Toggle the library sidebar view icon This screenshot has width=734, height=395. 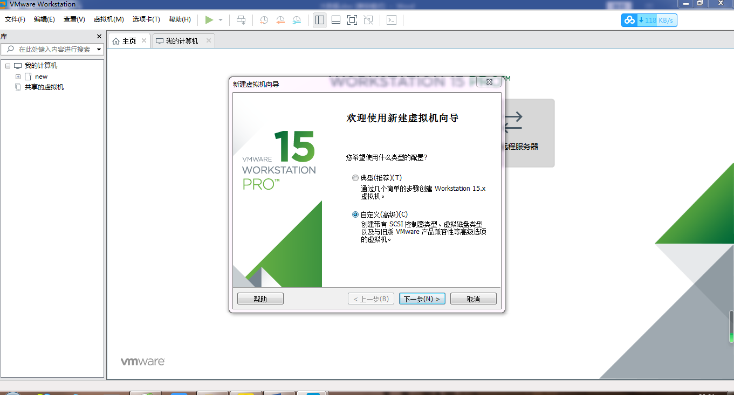click(320, 20)
